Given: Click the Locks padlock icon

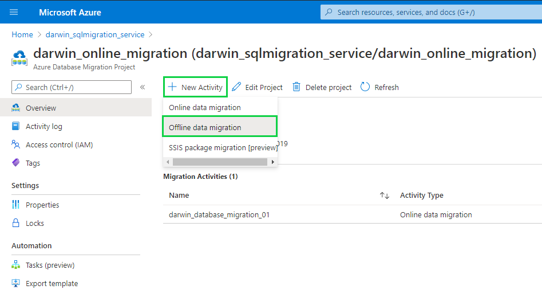Looking at the screenshot, I should (16, 222).
